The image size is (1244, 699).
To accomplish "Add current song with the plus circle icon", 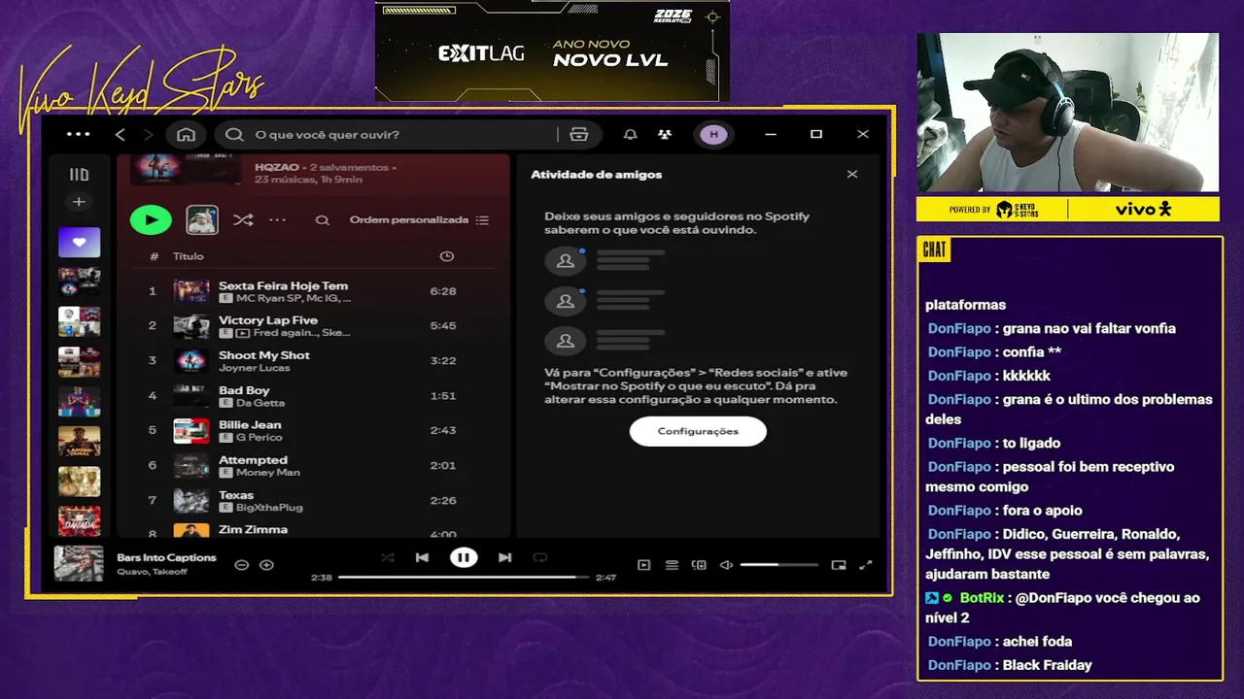I will coord(266,565).
